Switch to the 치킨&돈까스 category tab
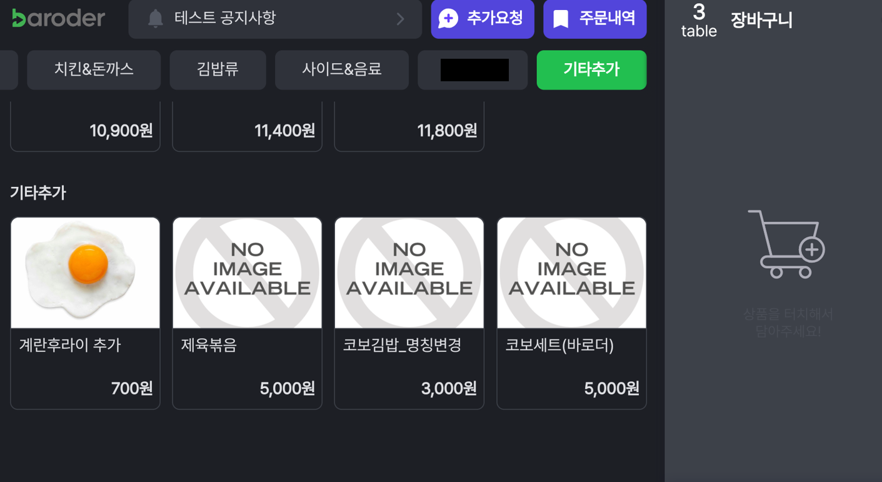Viewport: 882px width, 482px height. click(x=94, y=69)
